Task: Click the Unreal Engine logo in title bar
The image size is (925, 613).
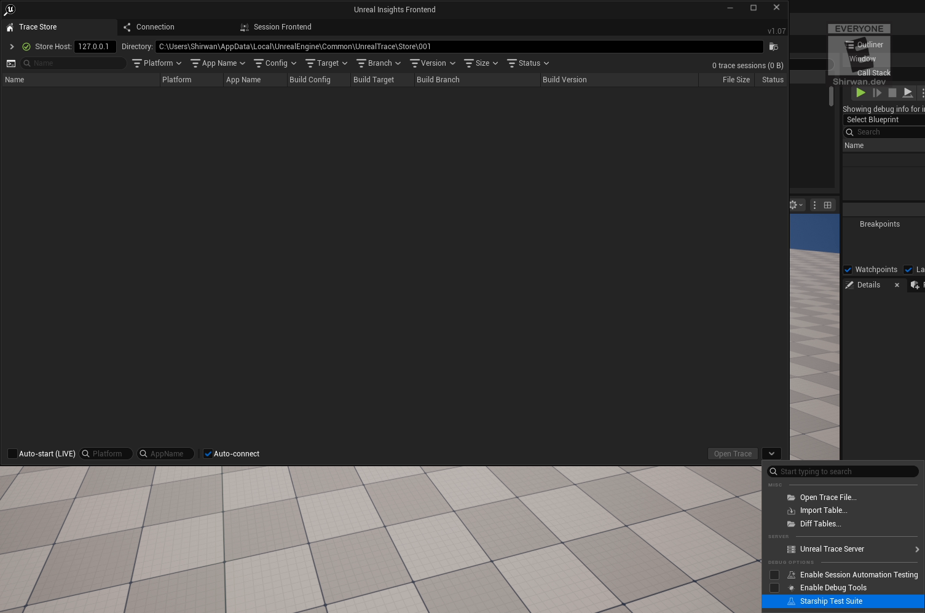Action: (9, 9)
